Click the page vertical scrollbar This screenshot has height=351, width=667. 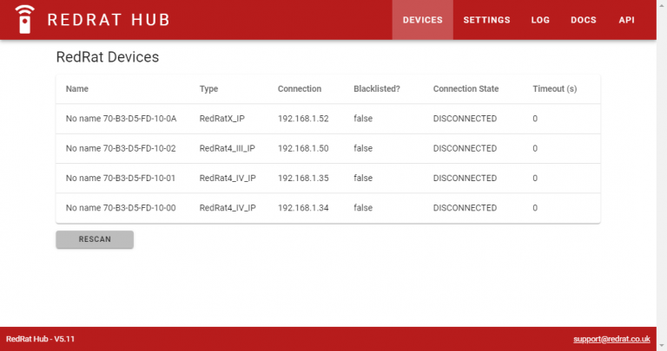(662, 175)
